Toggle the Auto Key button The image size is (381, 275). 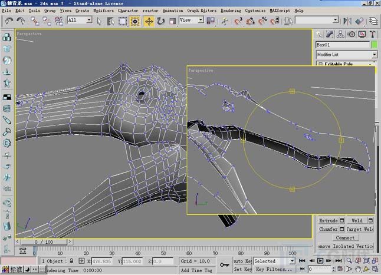pyautogui.click(x=242, y=261)
